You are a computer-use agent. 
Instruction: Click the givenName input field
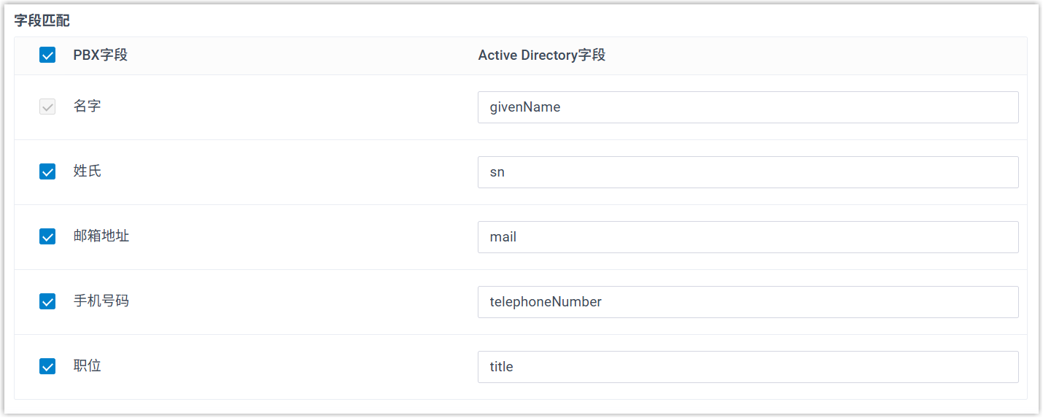tap(748, 107)
